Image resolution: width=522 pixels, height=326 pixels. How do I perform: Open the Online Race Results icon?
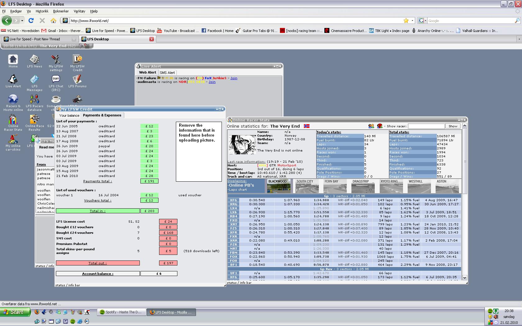[34, 123]
